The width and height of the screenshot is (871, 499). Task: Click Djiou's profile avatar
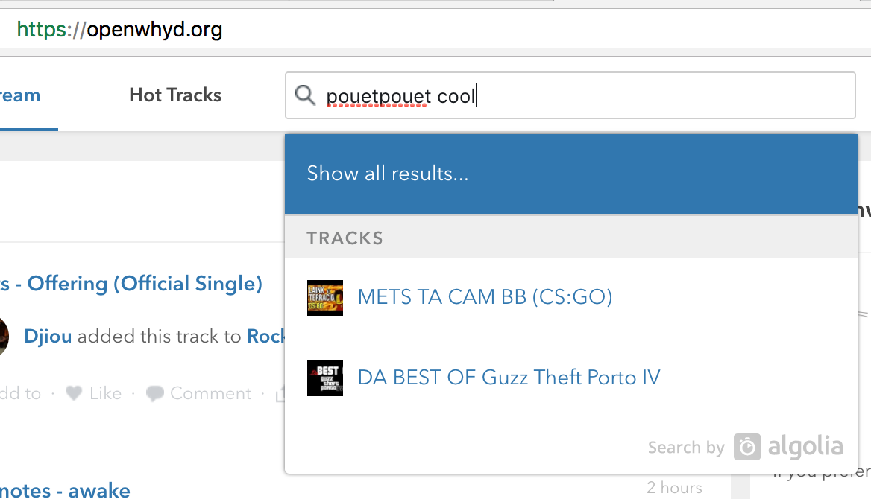pyautogui.click(x=3, y=337)
